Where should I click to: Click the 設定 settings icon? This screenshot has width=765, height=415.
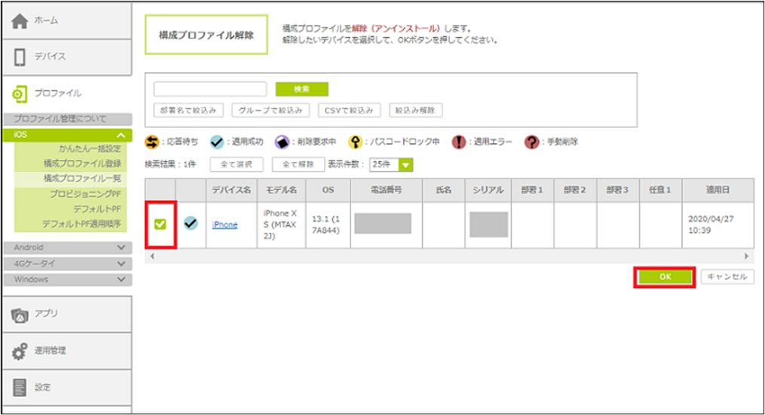[20, 387]
